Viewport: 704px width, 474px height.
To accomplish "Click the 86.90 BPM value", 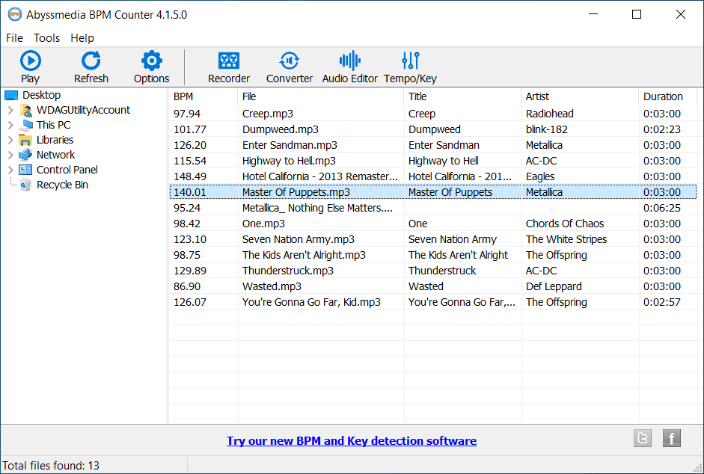I will [x=187, y=286].
